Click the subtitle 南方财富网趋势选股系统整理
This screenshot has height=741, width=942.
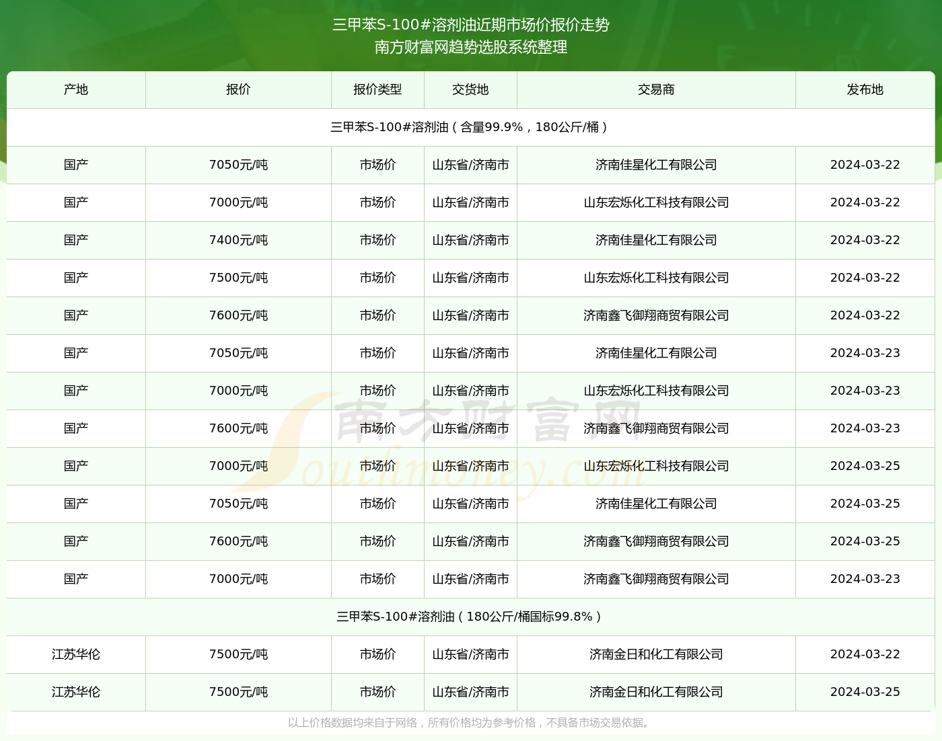(471, 47)
